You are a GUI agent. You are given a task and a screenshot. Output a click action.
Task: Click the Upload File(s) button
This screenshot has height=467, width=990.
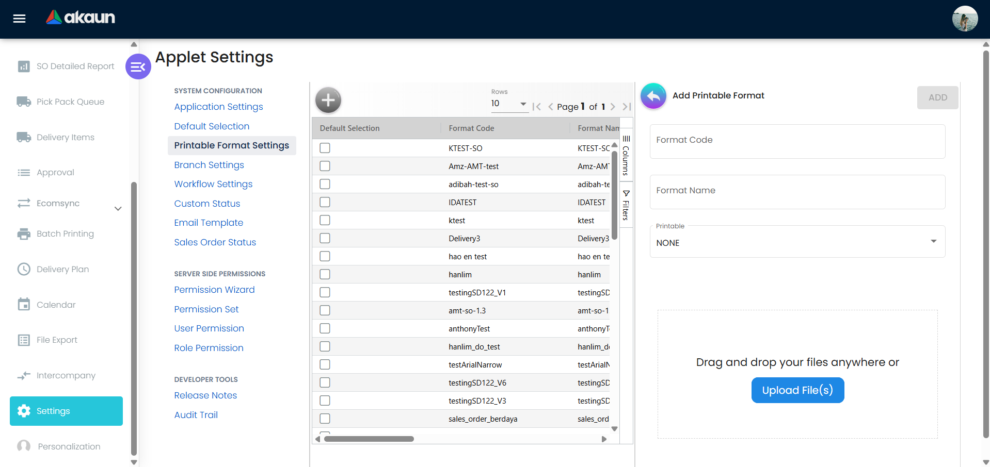[797, 390]
